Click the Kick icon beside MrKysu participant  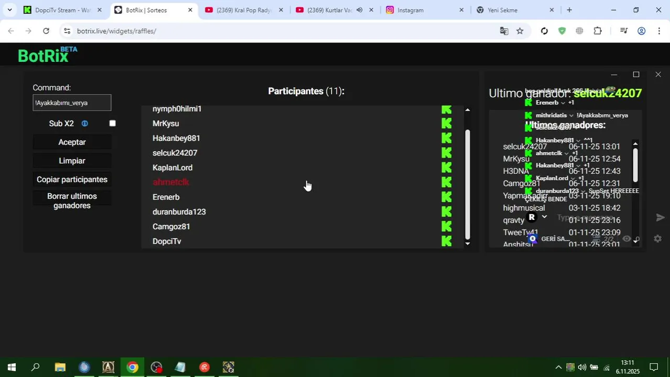[x=446, y=124]
